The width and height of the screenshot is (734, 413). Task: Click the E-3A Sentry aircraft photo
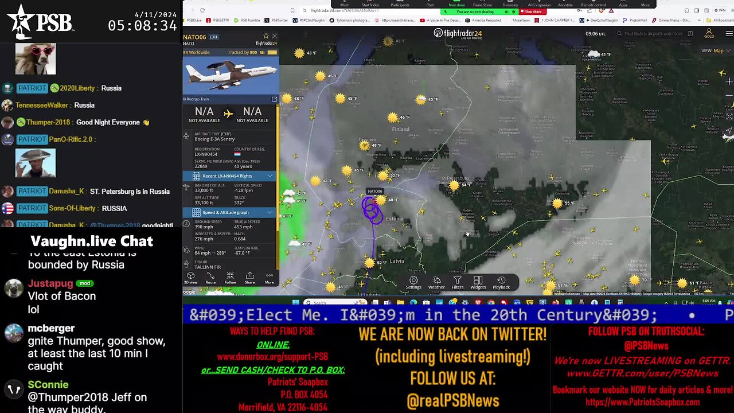(231, 75)
